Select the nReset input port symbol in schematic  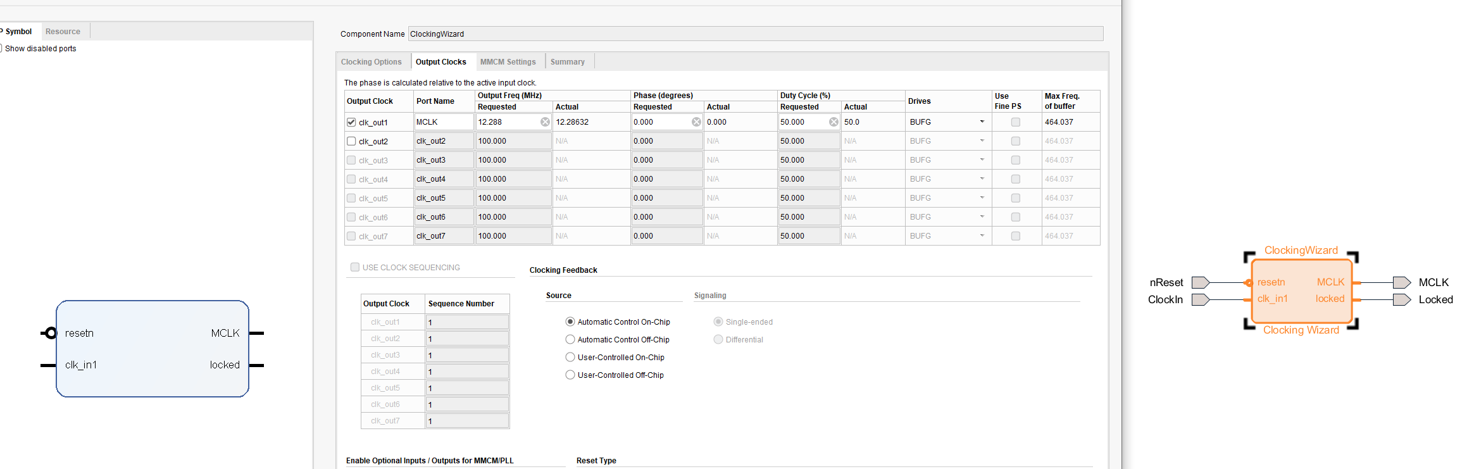coord(1201,282)
